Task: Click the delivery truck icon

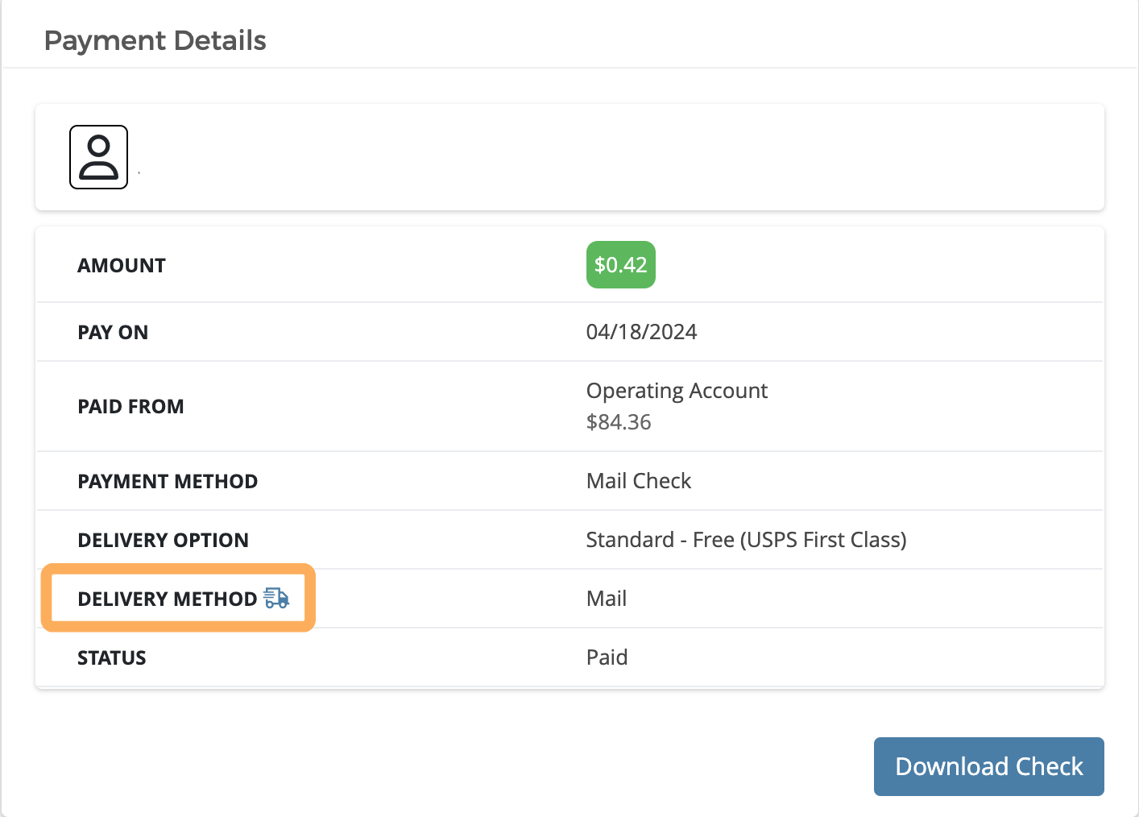Action: tap(276, 598)
